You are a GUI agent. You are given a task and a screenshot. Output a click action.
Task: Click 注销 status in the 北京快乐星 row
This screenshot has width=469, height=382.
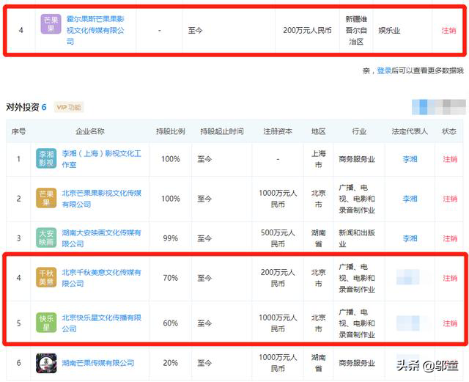coord(450,323)
